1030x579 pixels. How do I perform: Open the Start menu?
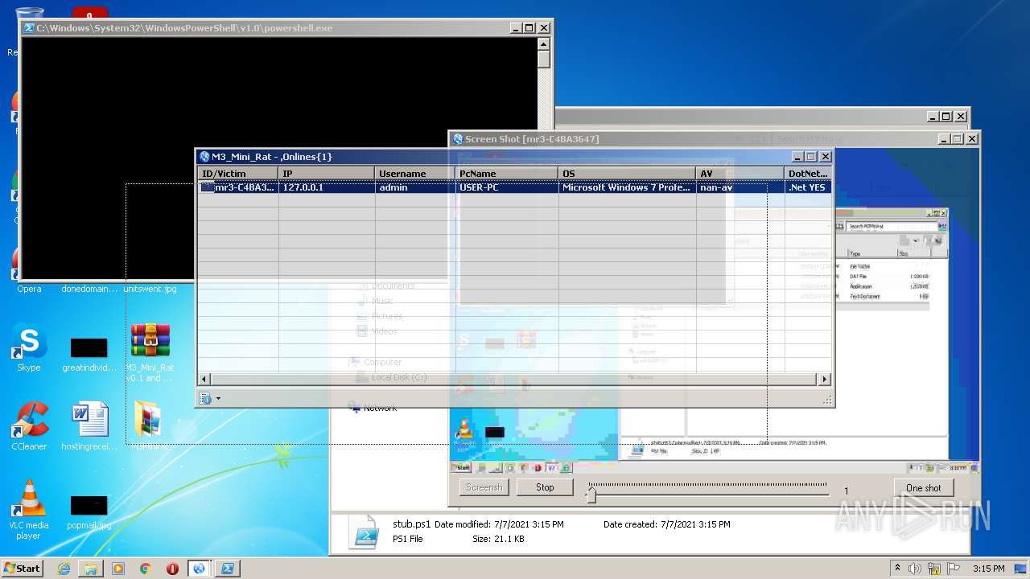point(23,569)
